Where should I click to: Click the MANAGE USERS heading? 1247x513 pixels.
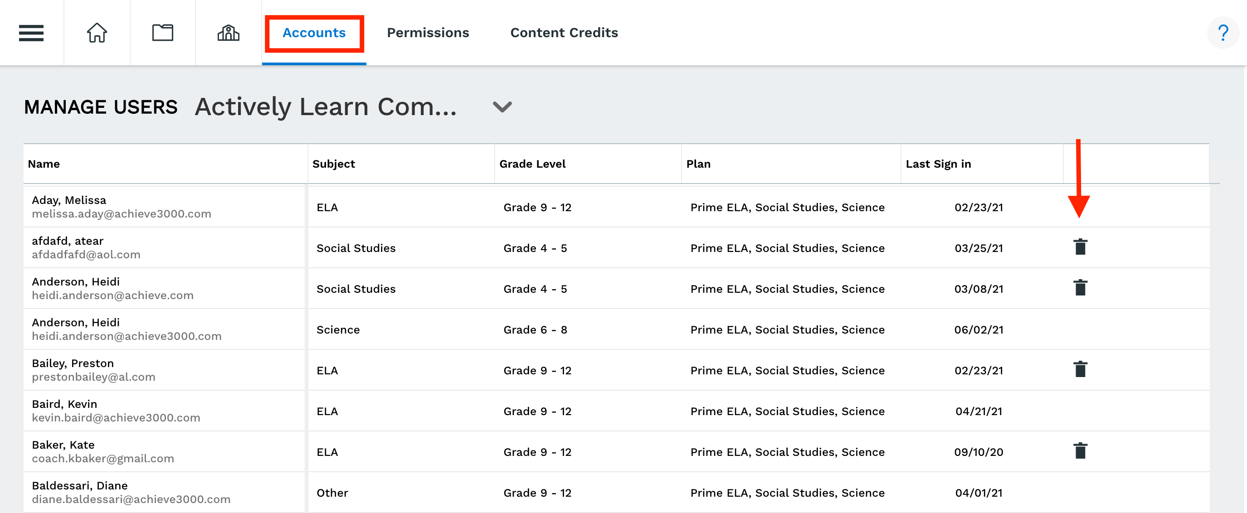(101, 107)
